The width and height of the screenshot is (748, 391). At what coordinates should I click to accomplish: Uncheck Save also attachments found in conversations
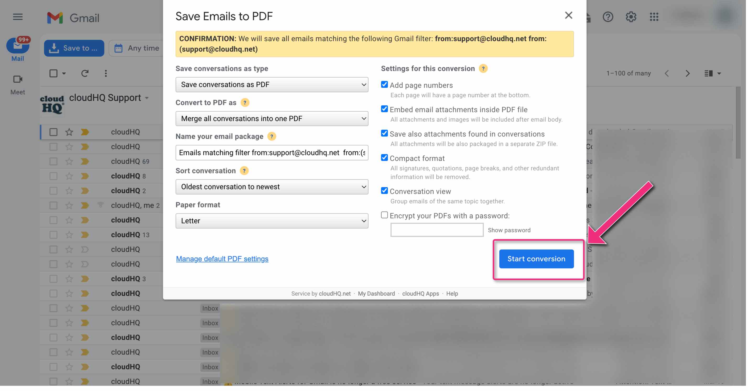[x=384, y=133]
